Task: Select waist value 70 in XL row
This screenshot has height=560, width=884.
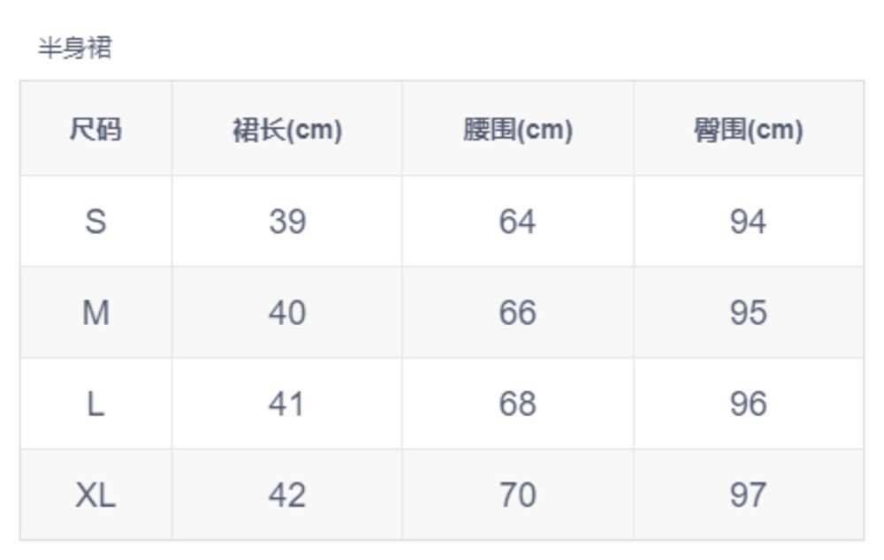Action: click(x=517, y=495)
